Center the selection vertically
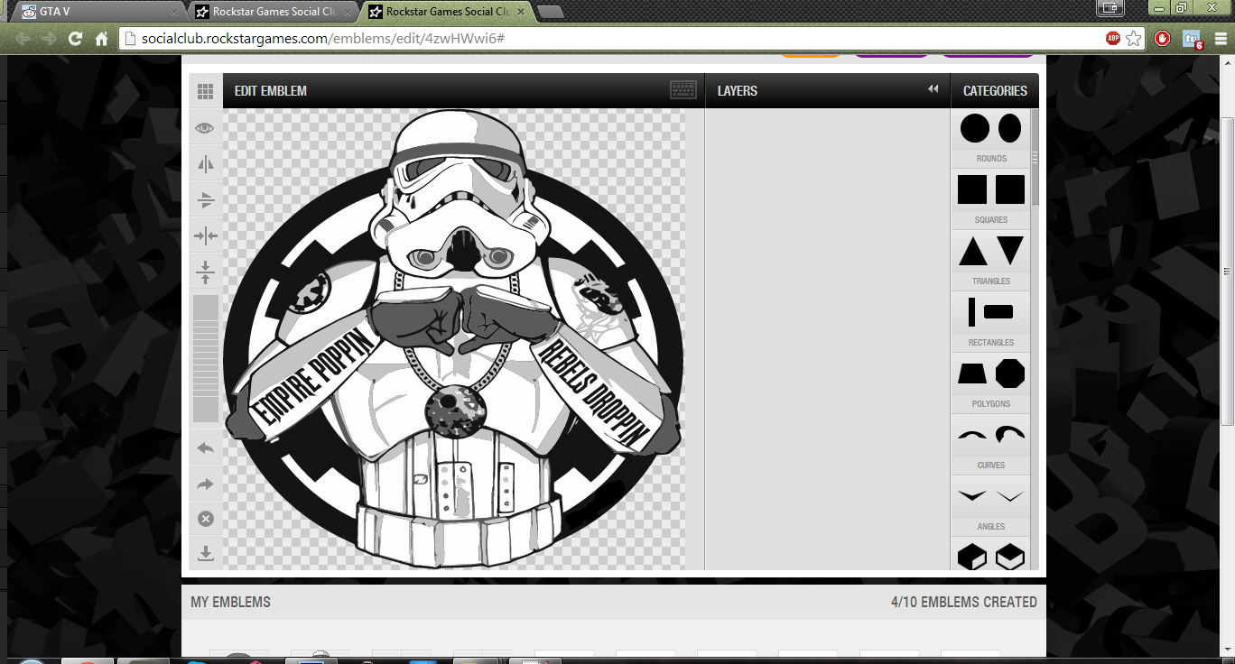The height and width of the screenshot is (664, 1235). 205,272
